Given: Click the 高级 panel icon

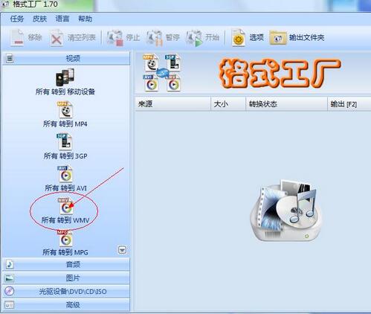Looking at the screenshot, I should [10, 305].
